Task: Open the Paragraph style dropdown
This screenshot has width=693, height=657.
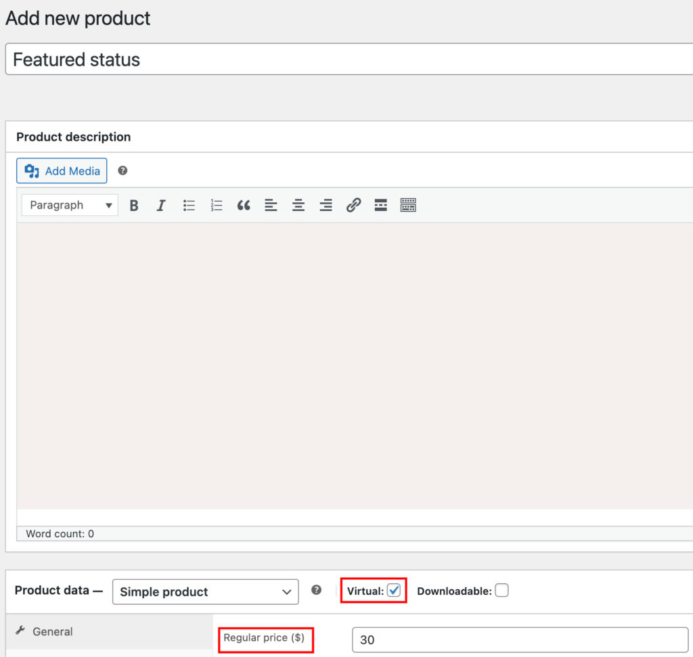Action: (x=69, y=205)
